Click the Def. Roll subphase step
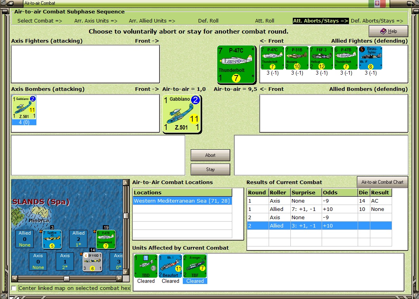 tap(208, 21)
